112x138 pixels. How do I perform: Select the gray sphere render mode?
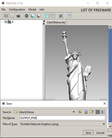click(x=39, y=16)
